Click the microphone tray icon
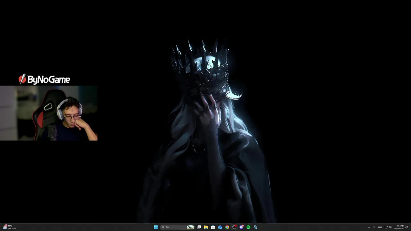This screenshot has width=411, height=231. [374, 227]
